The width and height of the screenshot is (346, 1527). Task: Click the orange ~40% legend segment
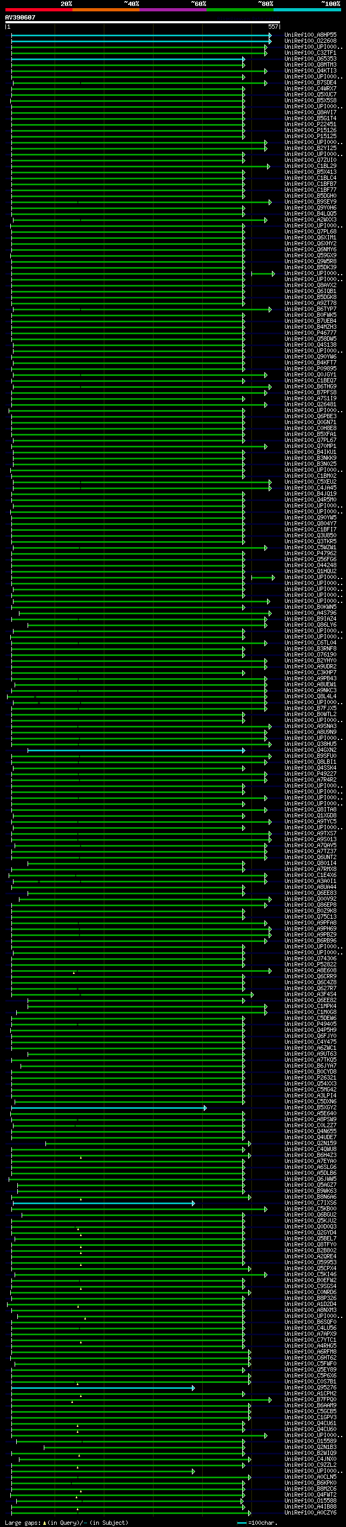106,10
